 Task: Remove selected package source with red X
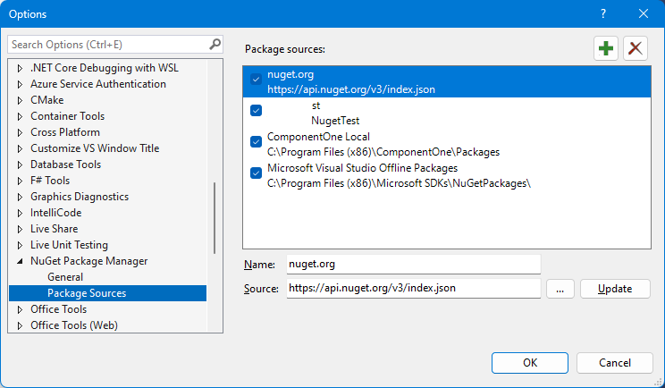point(635,48)
